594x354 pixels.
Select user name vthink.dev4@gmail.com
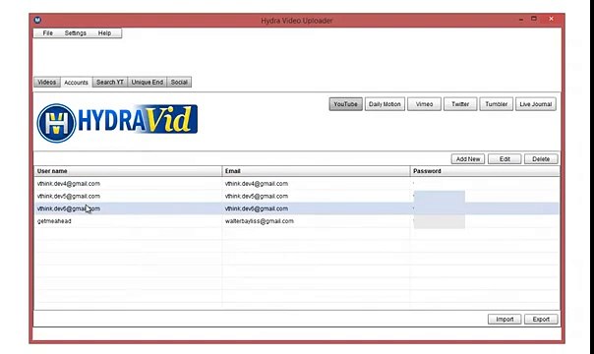coord(69,184)
